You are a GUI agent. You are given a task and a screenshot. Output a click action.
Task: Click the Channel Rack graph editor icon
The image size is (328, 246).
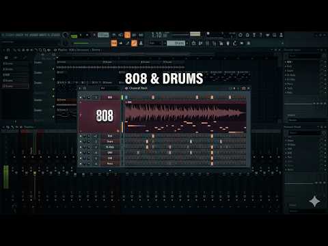pos(243,88)
